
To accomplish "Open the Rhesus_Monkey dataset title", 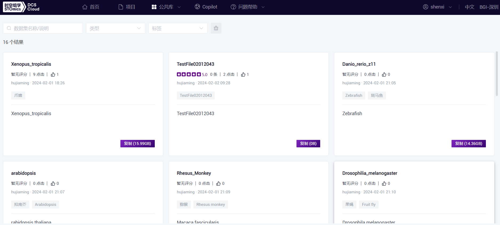I will click(x=194, y=173).
